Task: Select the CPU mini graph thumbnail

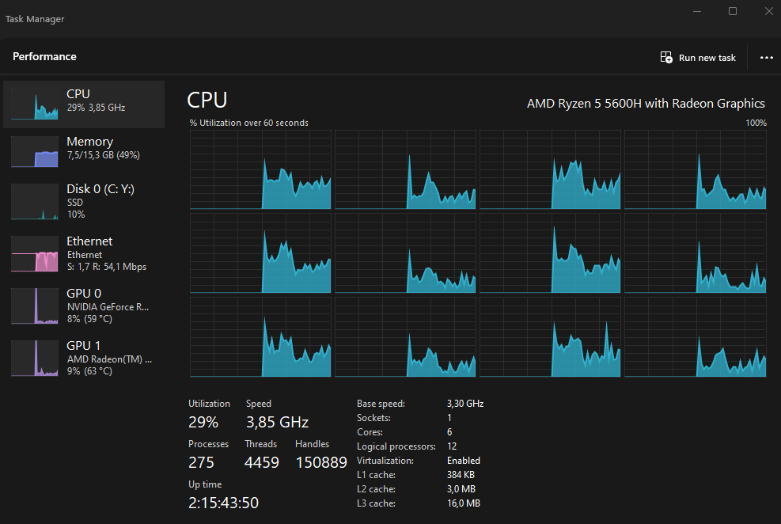Action: click(35, 104)
